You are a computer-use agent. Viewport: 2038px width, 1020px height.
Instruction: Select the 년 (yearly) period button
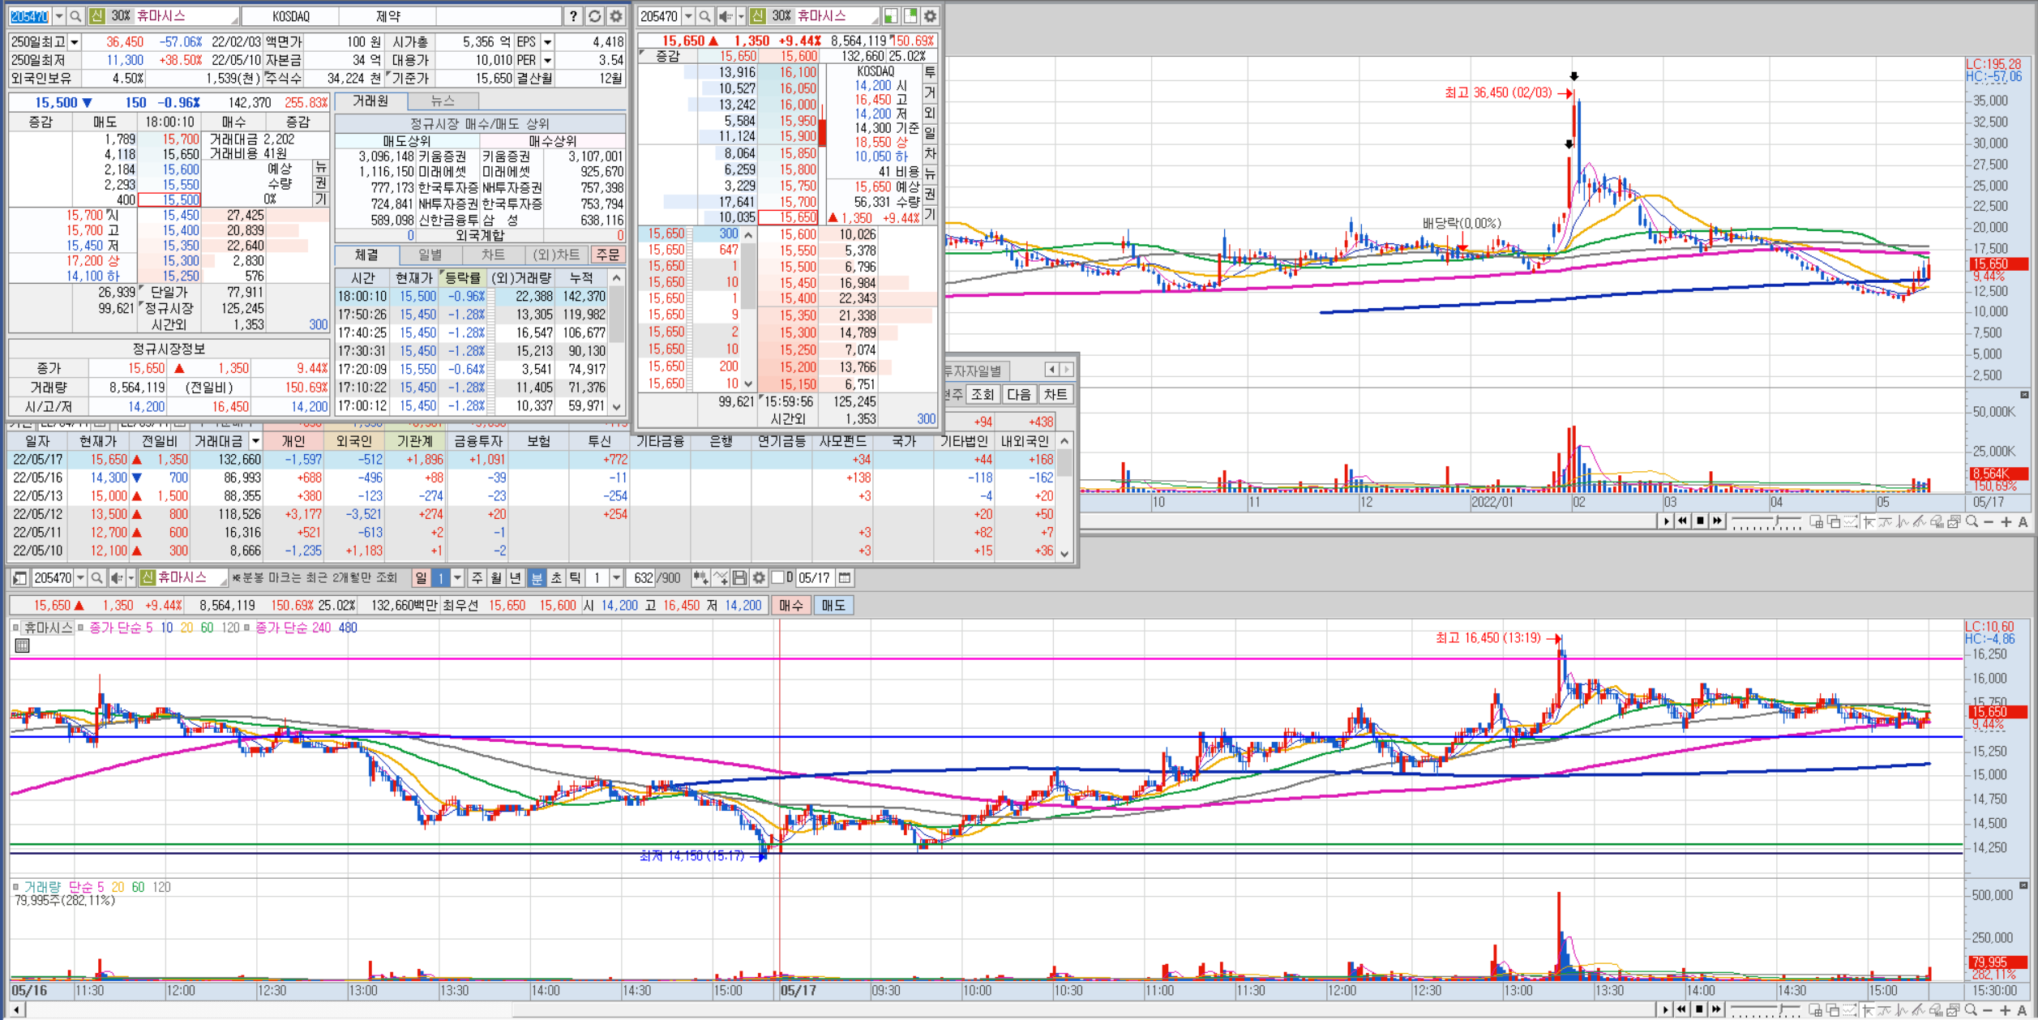click(x=515, y=578)
